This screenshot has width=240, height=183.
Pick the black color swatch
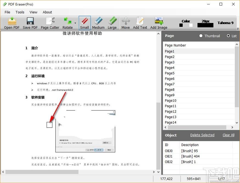[181, 25]
